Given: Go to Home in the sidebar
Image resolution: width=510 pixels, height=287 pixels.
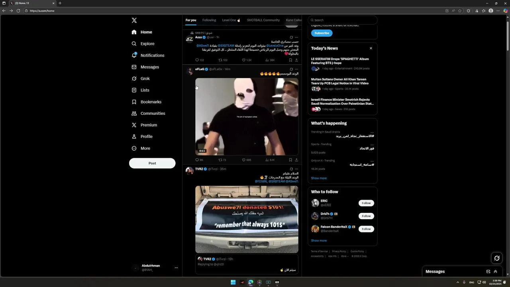Looking at the screenshot, I should click(142, 32).
